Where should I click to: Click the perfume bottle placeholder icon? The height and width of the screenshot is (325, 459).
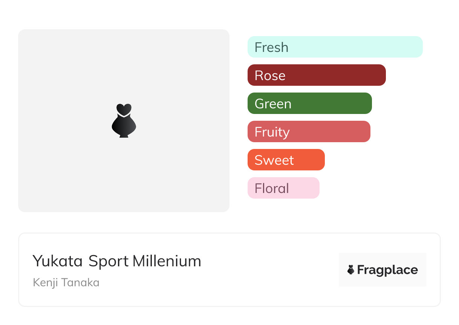click(124, 120)
